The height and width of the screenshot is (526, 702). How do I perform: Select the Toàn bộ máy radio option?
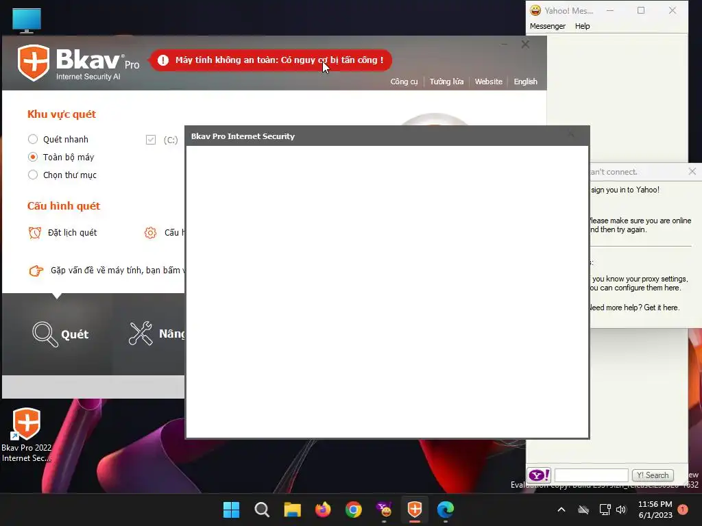click(x=33, y=157)
